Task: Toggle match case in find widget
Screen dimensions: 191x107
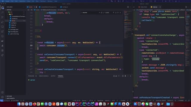Action: point(99,12)
